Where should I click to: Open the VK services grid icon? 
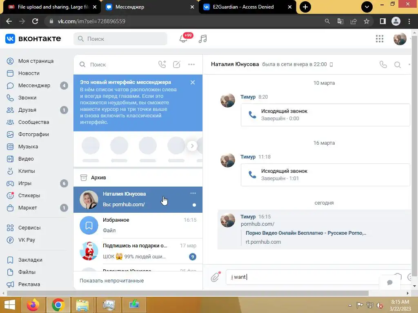[x=379, y=39]
